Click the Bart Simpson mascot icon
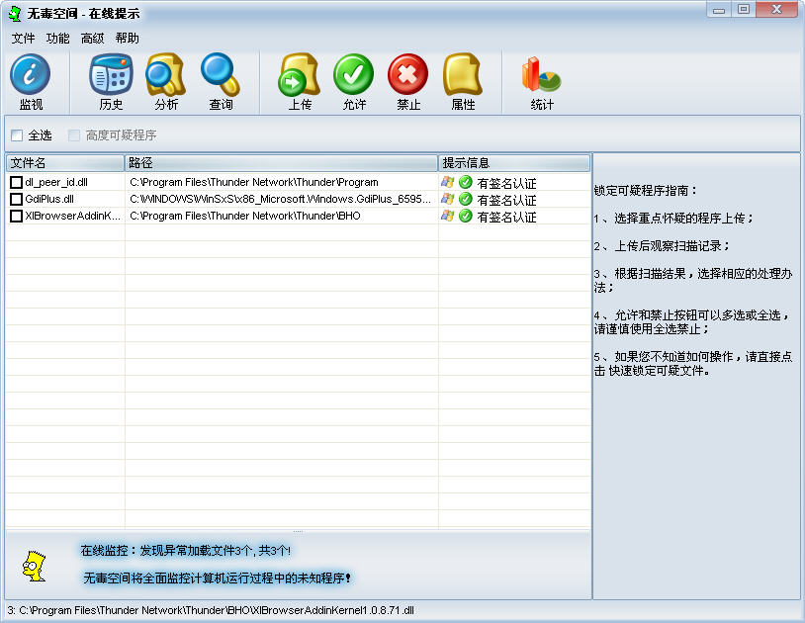This screenshot has width=805, height=623. tap(35, 566)
